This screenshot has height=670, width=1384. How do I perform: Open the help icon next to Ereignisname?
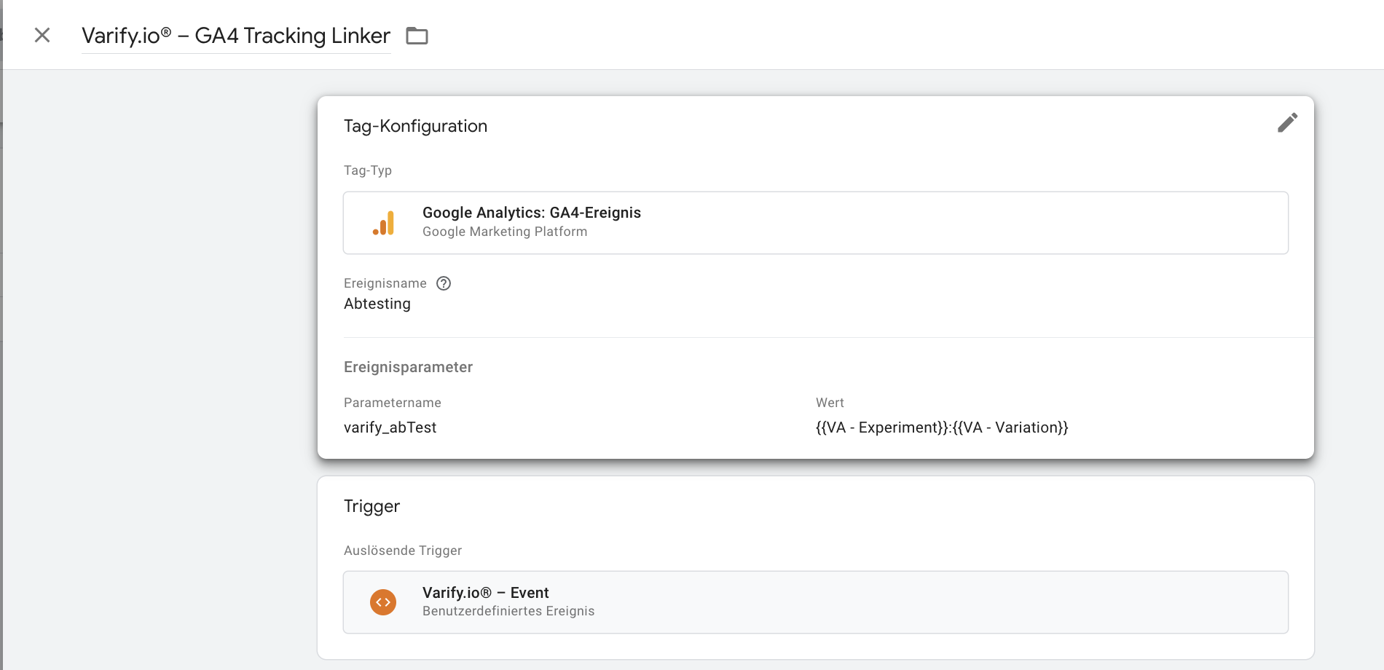point(444,283)
